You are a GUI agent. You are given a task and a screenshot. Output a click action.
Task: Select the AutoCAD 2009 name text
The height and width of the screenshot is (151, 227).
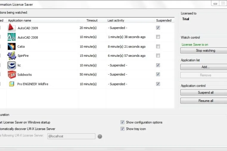point(28,28)
